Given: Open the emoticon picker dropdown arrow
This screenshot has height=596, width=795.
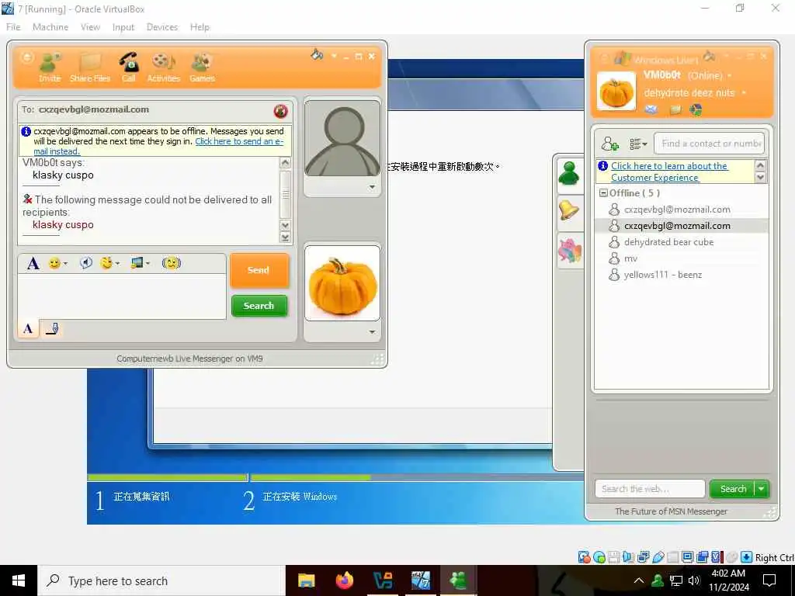Looking at the screenshot, I should pyautogui.click(x=65, y=264).
